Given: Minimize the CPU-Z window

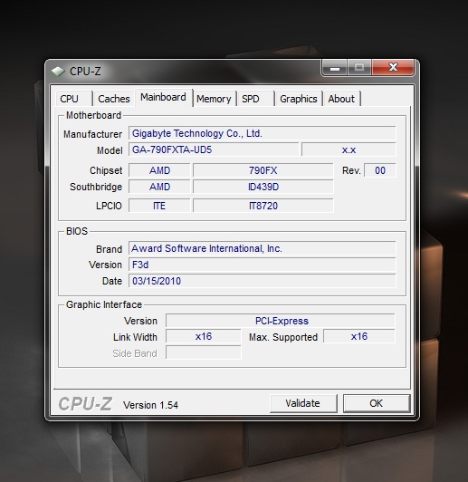Looking at the screenshot, I should 335,68.
